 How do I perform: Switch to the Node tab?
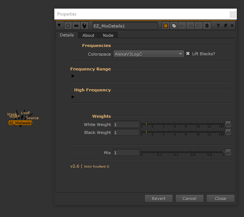pyautogui.click(x=108, y=35)
